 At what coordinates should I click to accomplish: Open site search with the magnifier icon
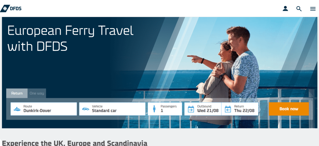point(299,9)
